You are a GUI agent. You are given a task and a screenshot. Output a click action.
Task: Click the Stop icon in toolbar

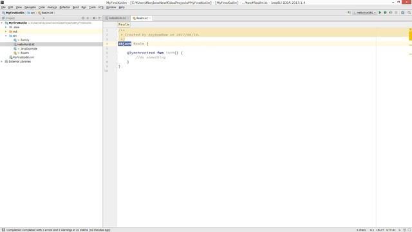(x=396, y=13)
